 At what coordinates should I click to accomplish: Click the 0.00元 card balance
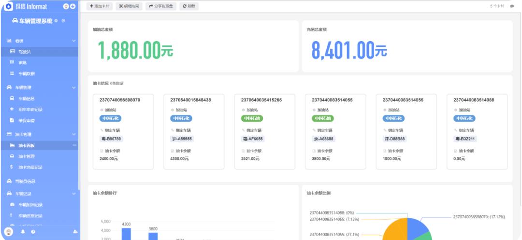point(460,159)
